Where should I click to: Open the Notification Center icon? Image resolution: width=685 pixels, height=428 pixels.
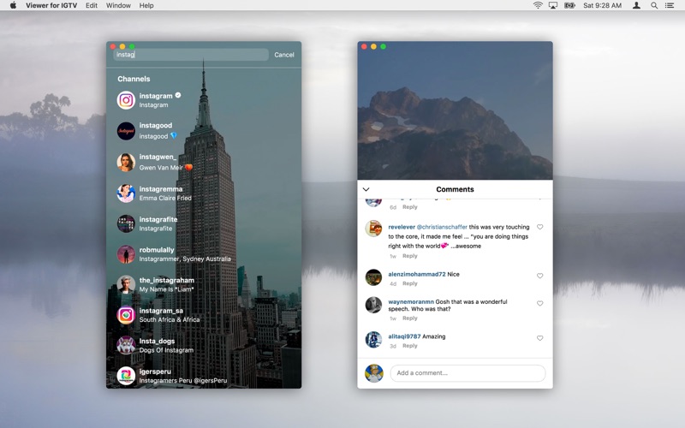tap(670, 5)
